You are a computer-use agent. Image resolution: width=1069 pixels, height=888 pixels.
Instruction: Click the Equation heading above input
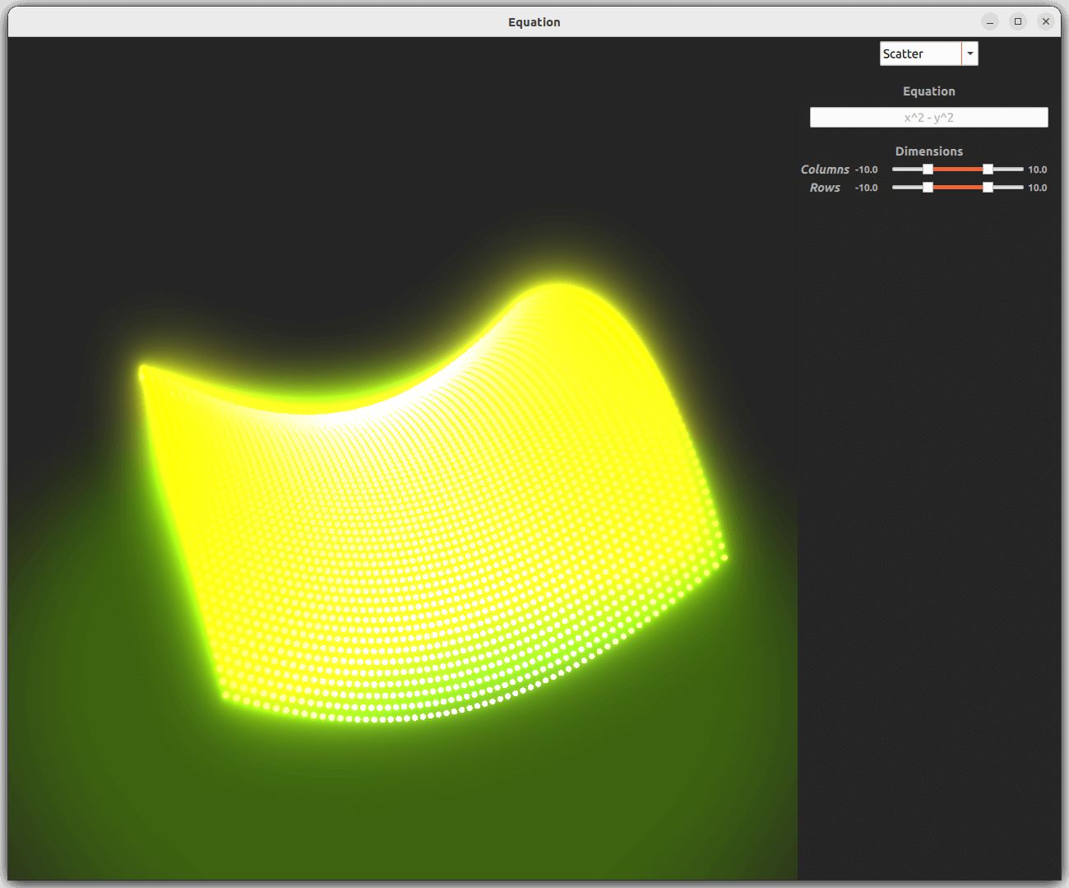pyautogui.click(x=928, y=91)
